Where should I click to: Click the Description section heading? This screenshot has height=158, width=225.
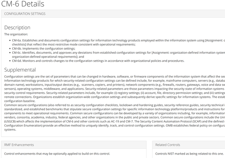tap(17, 28)
